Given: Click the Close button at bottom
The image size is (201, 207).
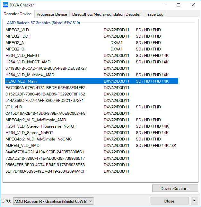Looking at the screenshot, I should [169, 201].
